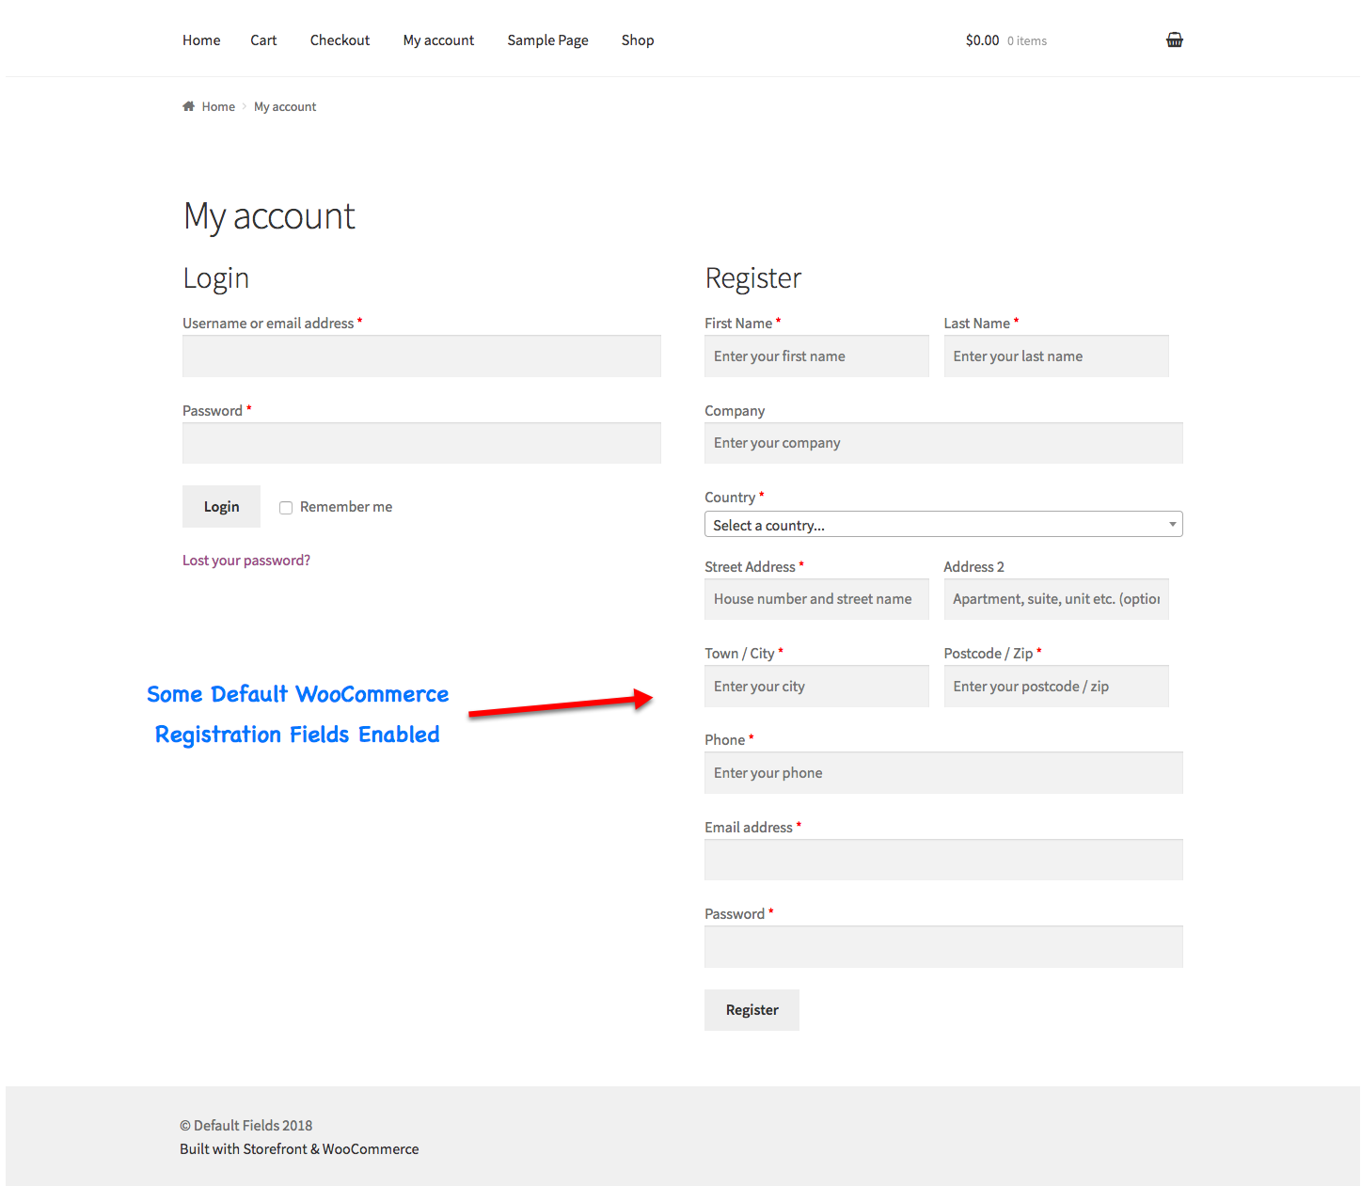
Task: Click into the First Name field
Action: click(816, 356)
